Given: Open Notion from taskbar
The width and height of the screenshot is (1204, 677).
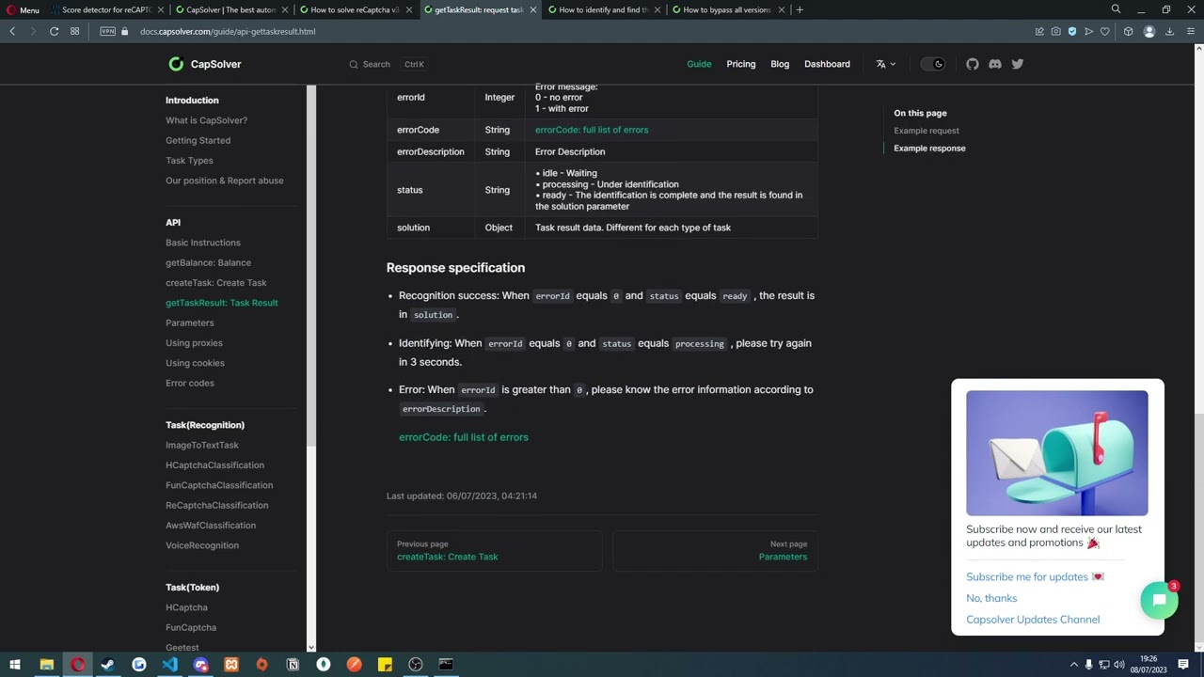Looking at the screenshot, I should pos(293,665).
